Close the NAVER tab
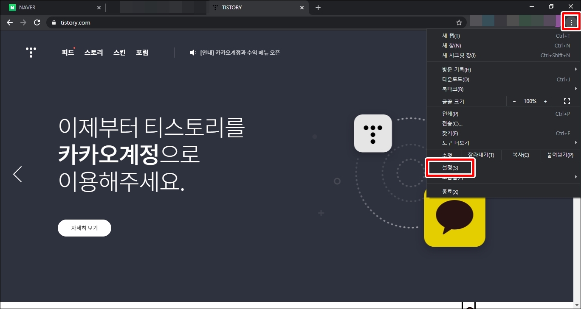Screen dimensions: 581x309 coord(99,8)
